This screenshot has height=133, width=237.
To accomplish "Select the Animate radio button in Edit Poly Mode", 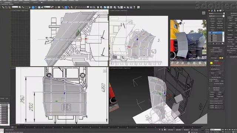I will (x=217, y=50).
